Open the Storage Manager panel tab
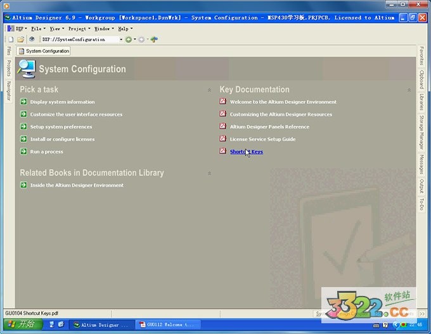 421,132
